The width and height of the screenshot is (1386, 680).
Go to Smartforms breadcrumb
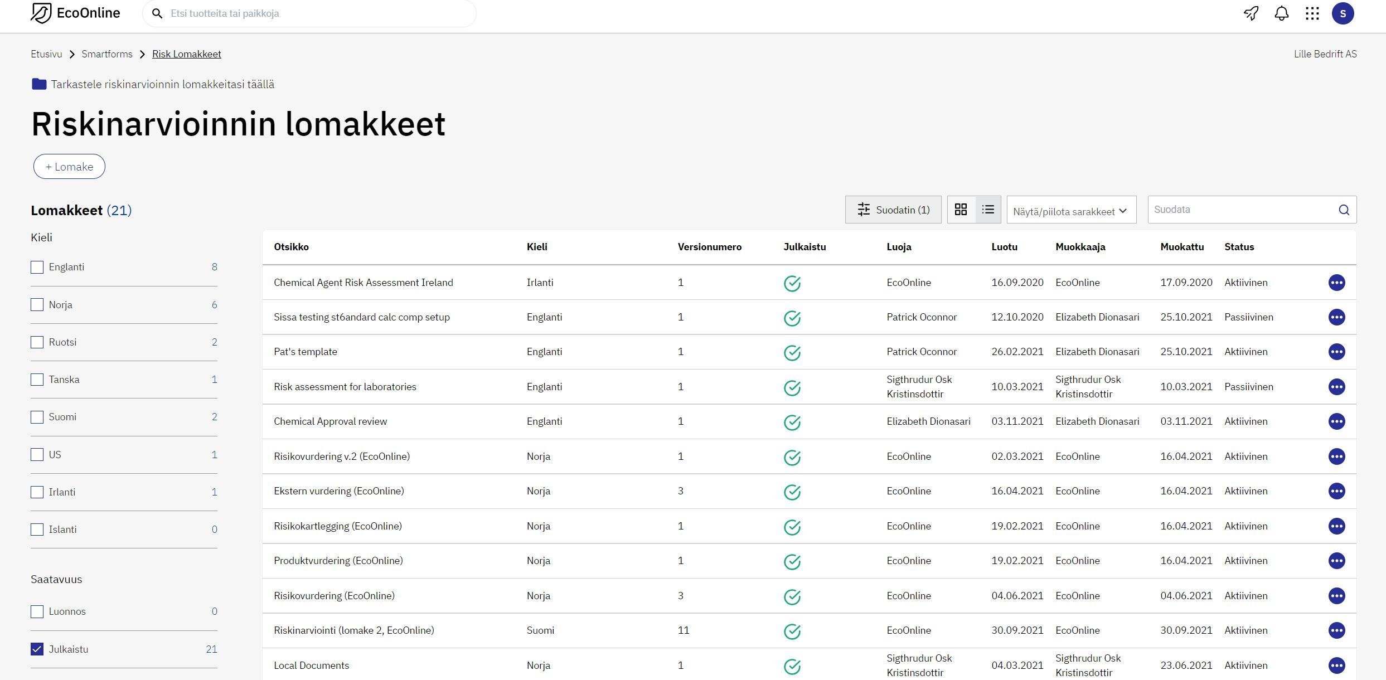(x=107, y=54)
